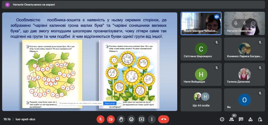Turn on the camera button
The image size is (268, 125).
111,119
